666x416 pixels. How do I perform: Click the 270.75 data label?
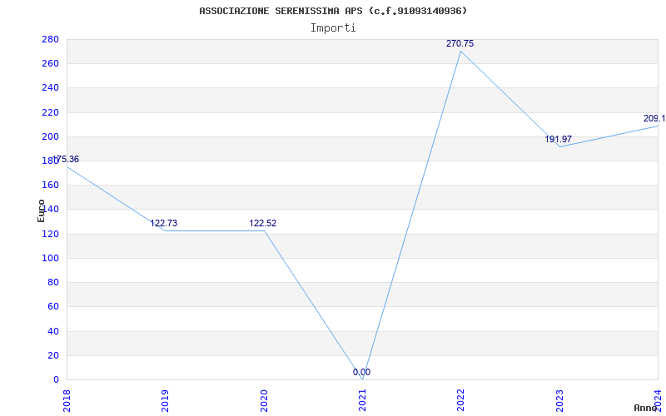[x=460, y=44]
